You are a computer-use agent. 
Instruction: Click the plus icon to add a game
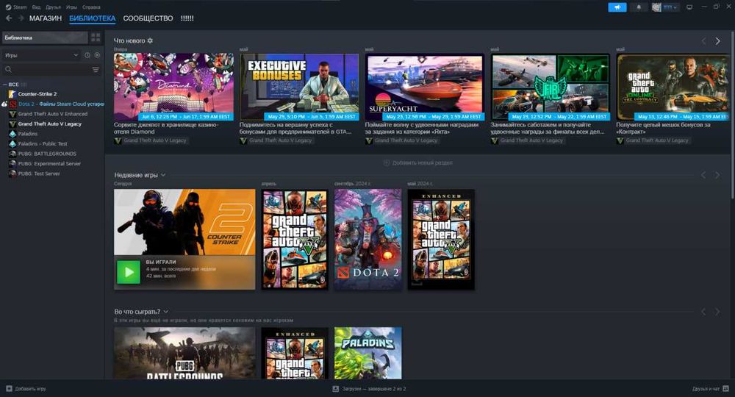point(9,389)
